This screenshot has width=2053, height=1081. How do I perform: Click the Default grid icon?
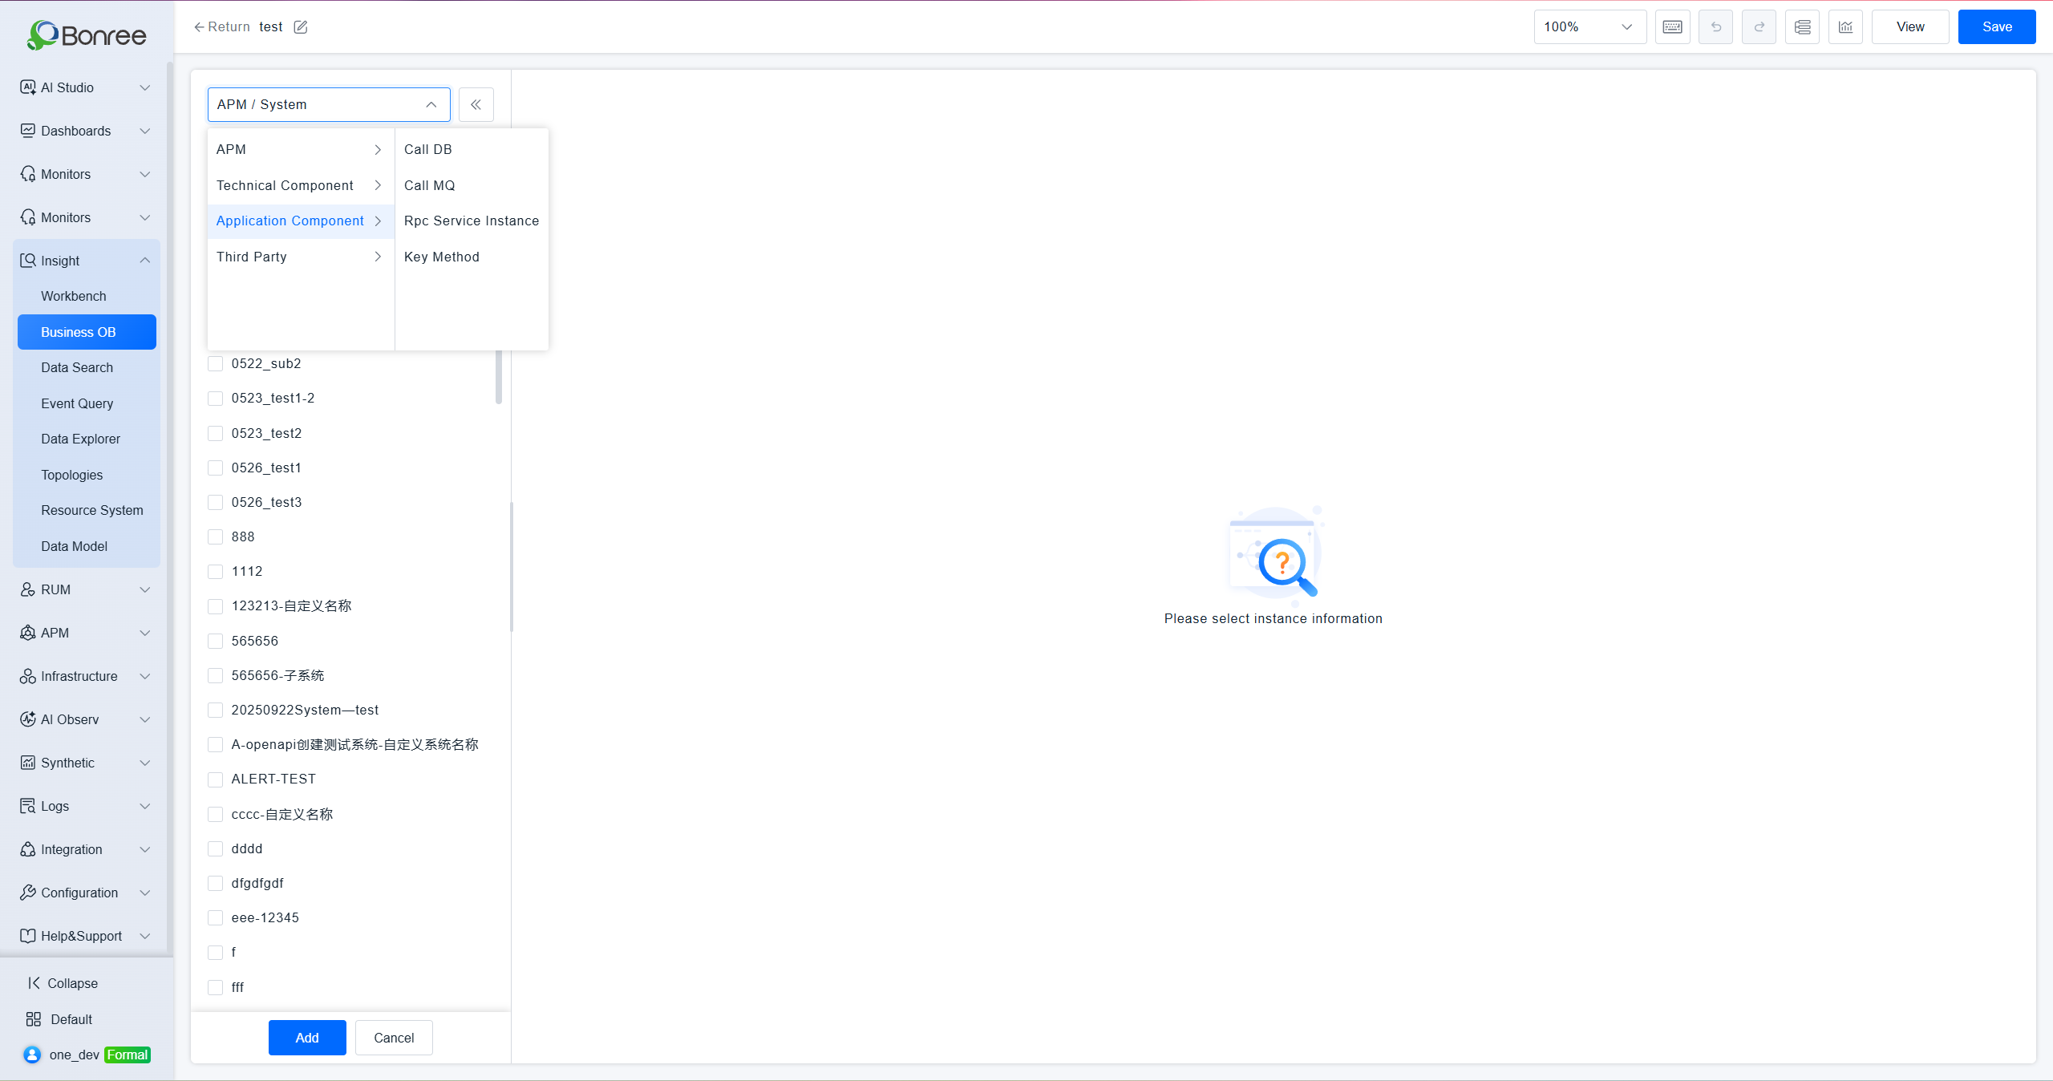click(34, 1019)
